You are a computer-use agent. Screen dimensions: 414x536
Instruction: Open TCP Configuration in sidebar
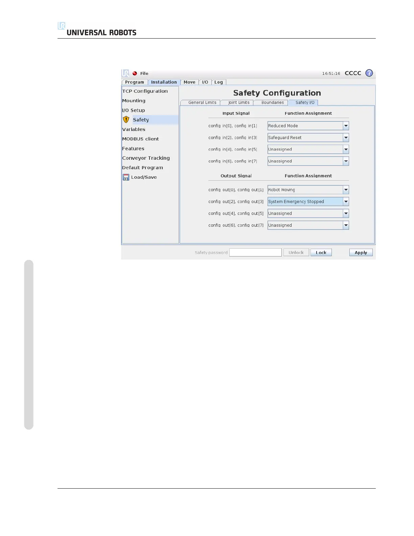pos(145,91)
